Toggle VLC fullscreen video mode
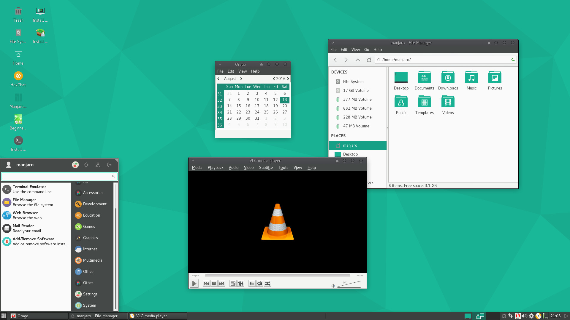The image size is (570, 320). coord(233,284)
